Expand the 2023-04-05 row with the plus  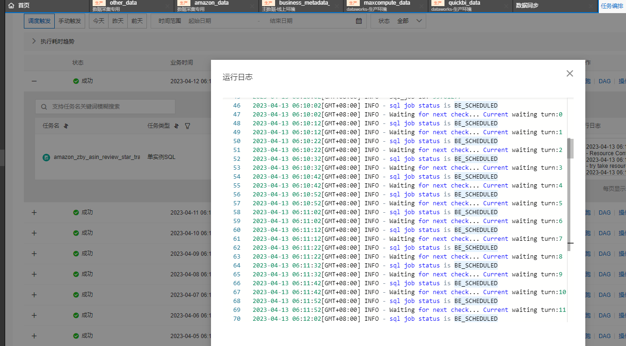34,336
